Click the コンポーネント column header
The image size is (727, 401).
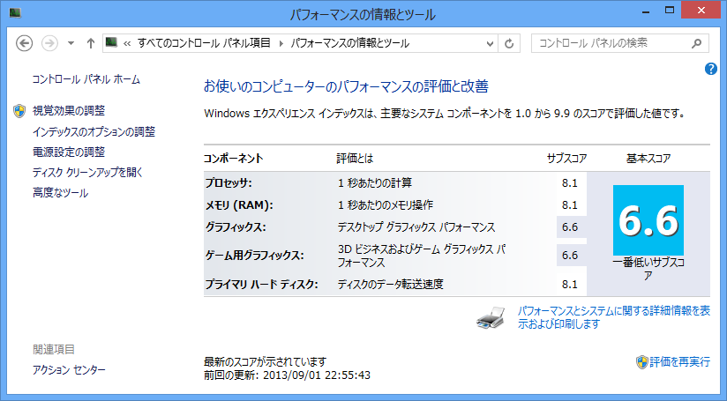(233, 159)
